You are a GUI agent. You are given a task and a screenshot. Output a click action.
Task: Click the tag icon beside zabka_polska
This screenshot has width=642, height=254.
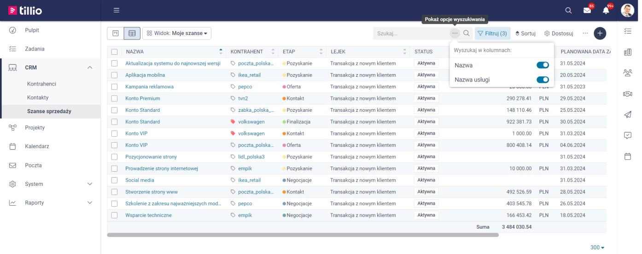[x=233, y=110]
